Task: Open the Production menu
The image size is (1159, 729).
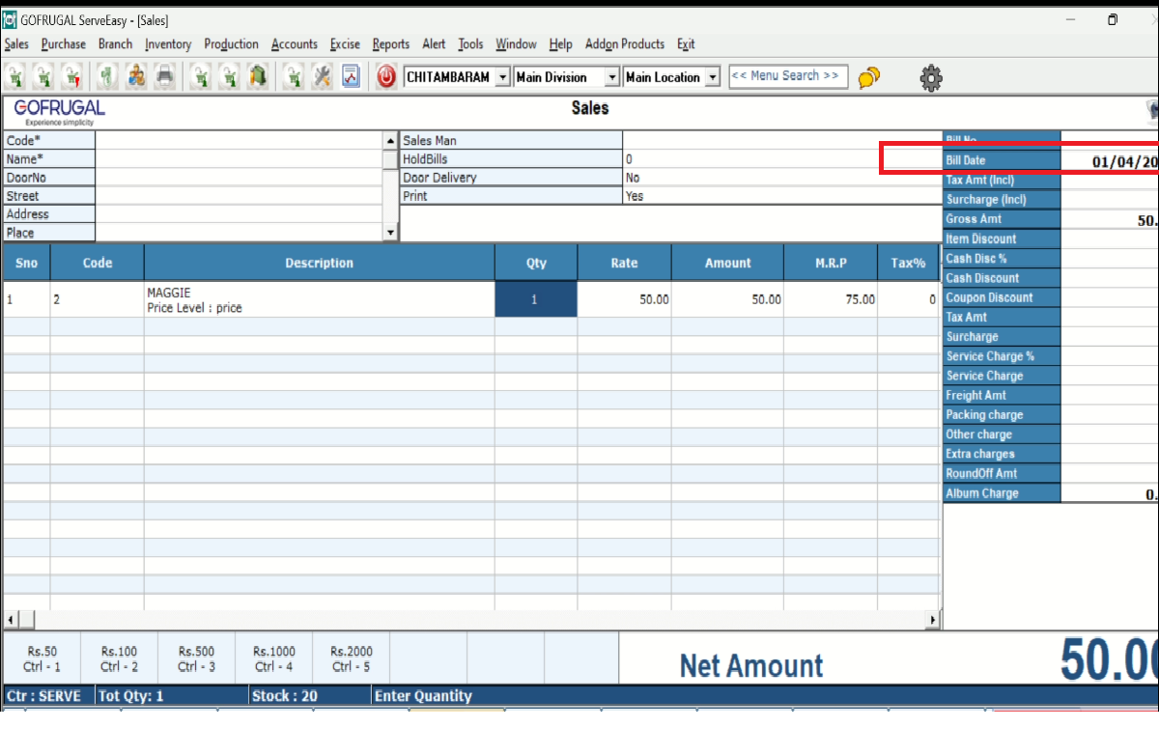Action: point(232,44)
